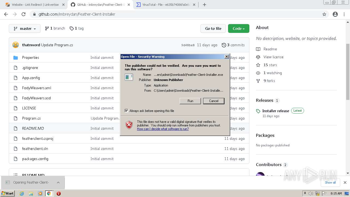This screenshot has width=350, height=197.
Task: Expand the master branch dropdown
Action: [x=25, y=28]
